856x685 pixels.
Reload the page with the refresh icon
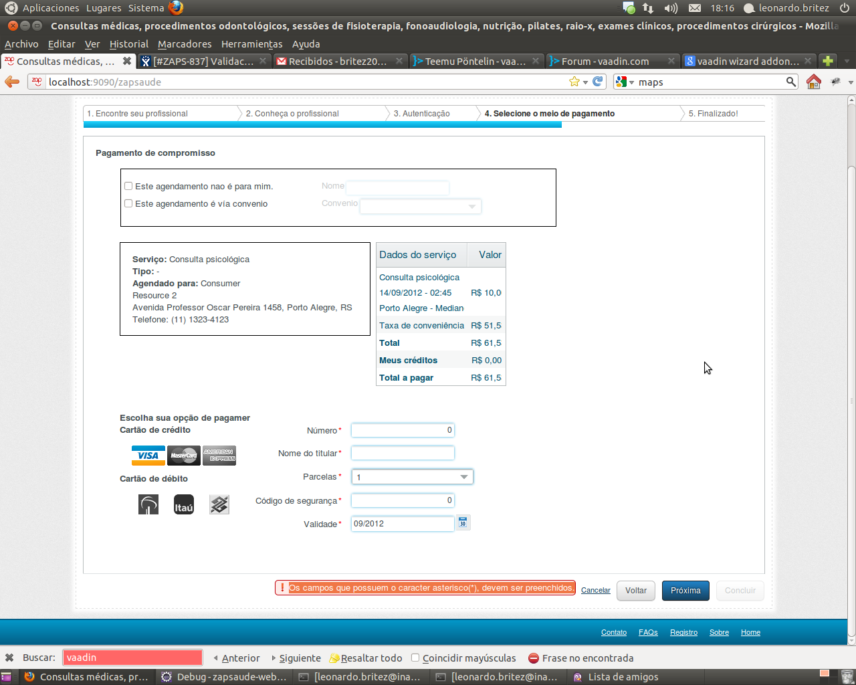(598, 82)
